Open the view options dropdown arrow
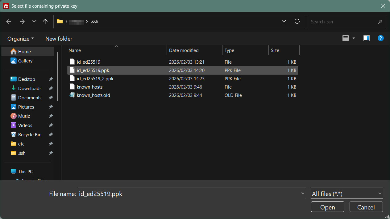Image resolution: width=390 pixels, height=219 pixels. 354,38
